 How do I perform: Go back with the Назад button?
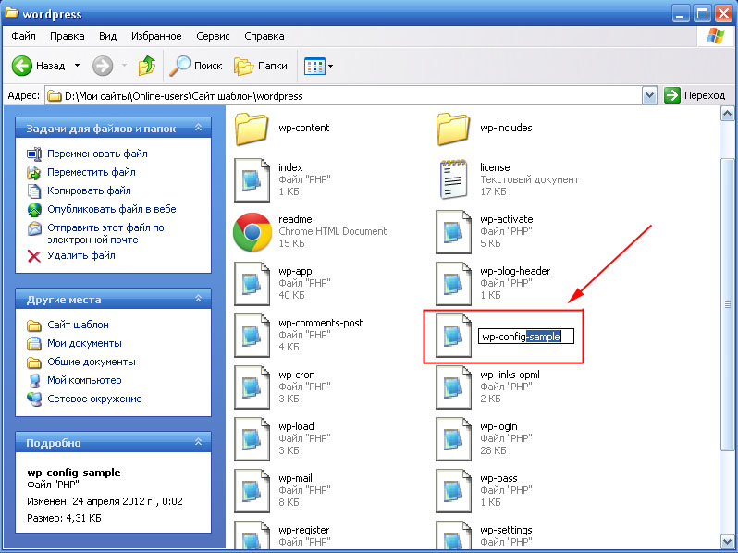39,66
